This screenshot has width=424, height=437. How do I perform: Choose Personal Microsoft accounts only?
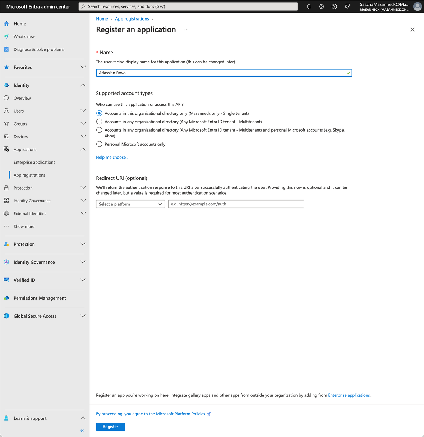(x=99, y=144)
